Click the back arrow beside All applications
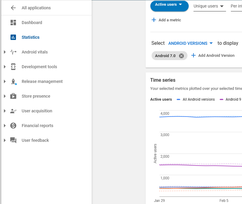 coord(13,8)
